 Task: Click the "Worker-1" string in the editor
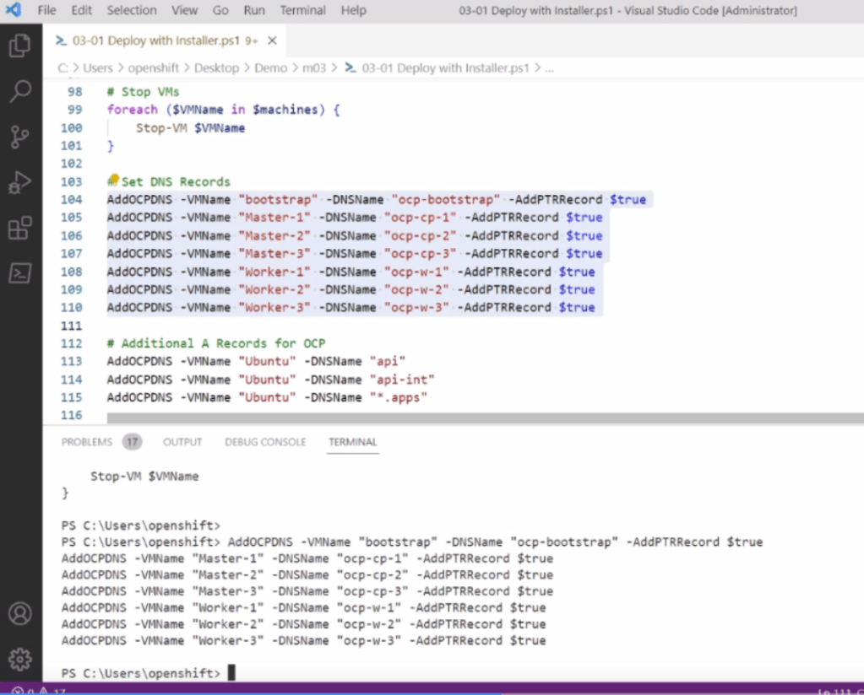[x=274, y=272]
